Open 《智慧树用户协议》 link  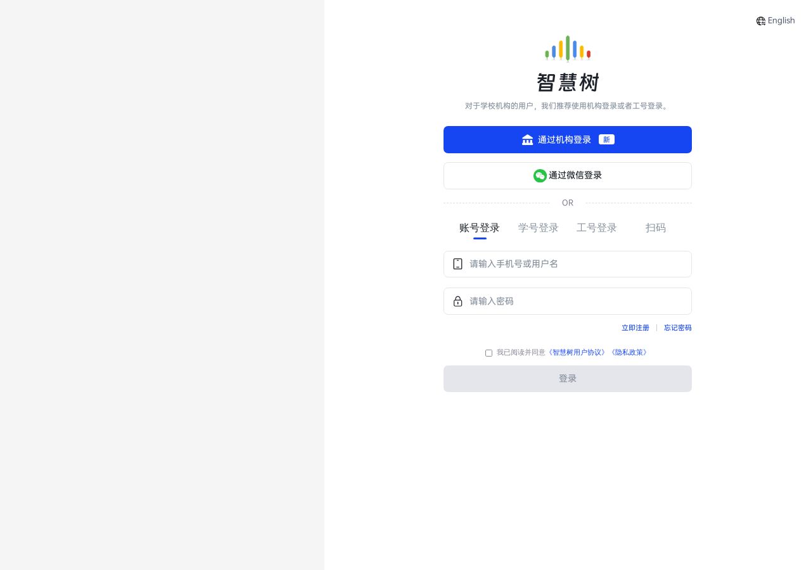click(577, 352)
